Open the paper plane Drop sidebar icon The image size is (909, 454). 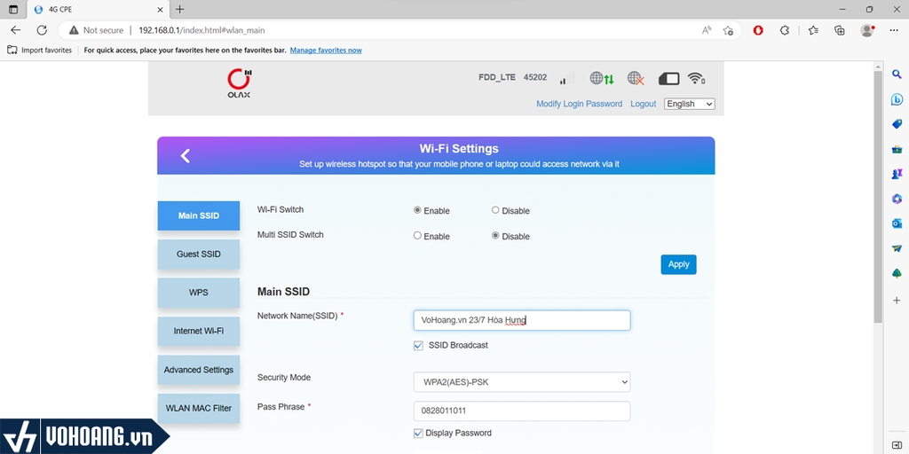897,248
